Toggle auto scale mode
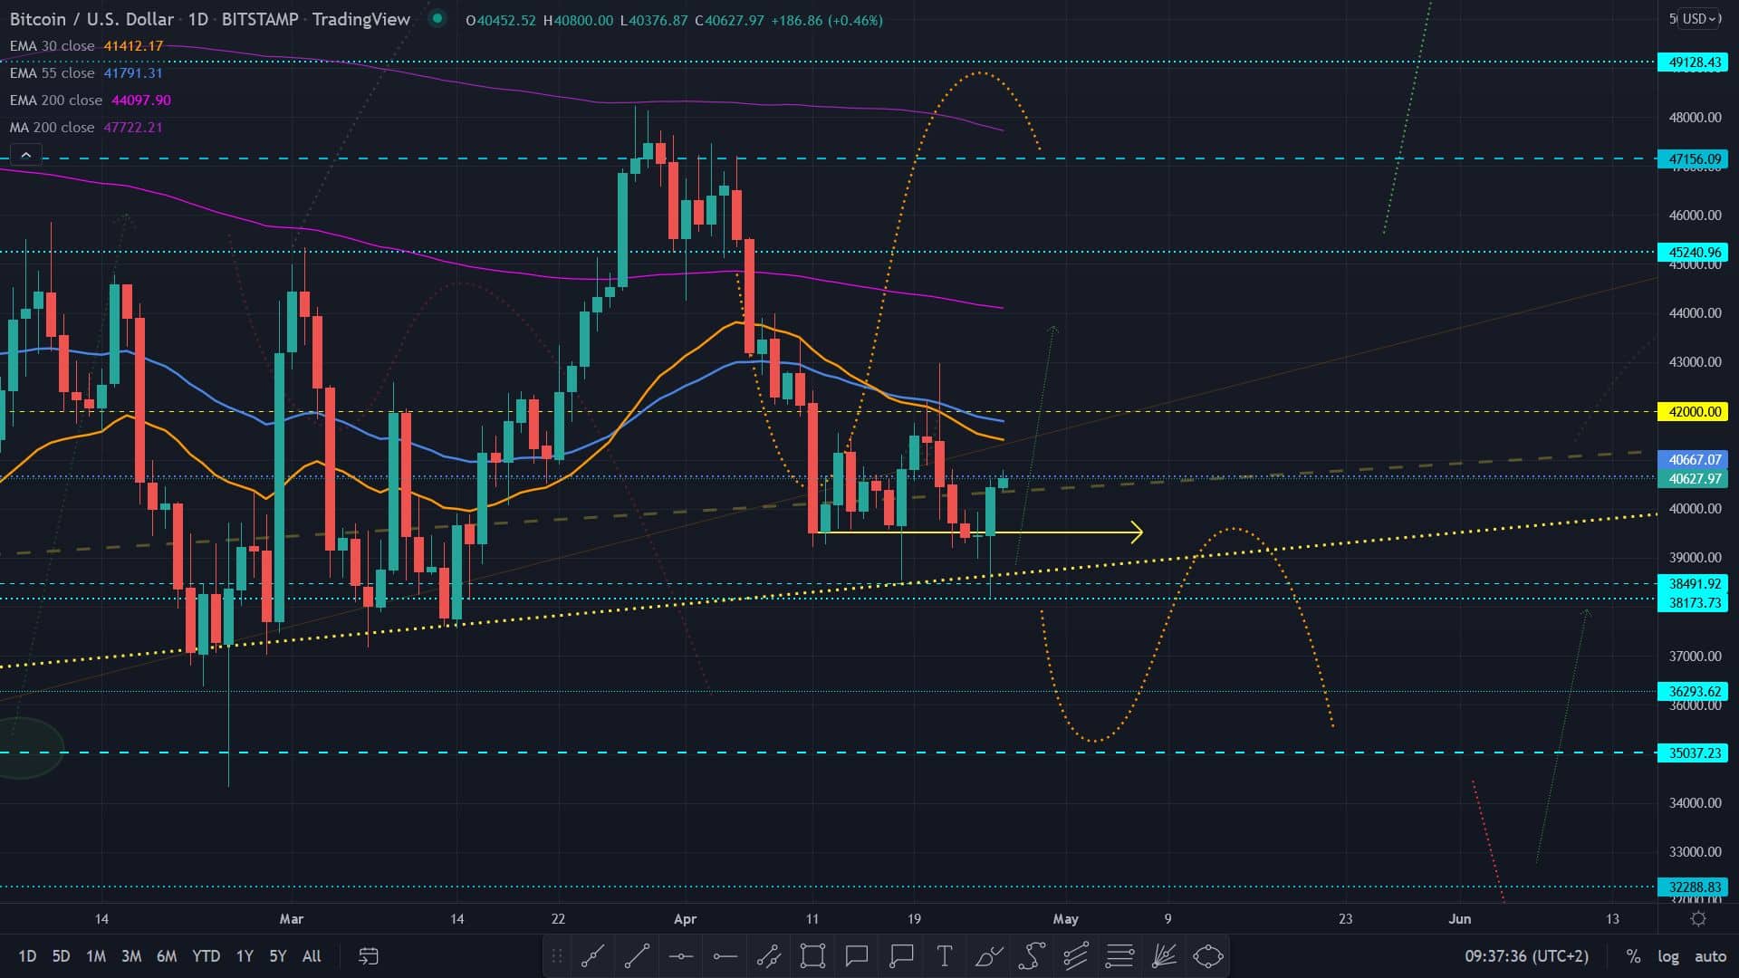 tap(1710, 956)
